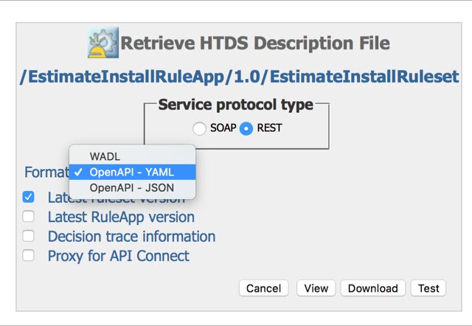Choose OpenAPI - YAML format option

(131, 172)
